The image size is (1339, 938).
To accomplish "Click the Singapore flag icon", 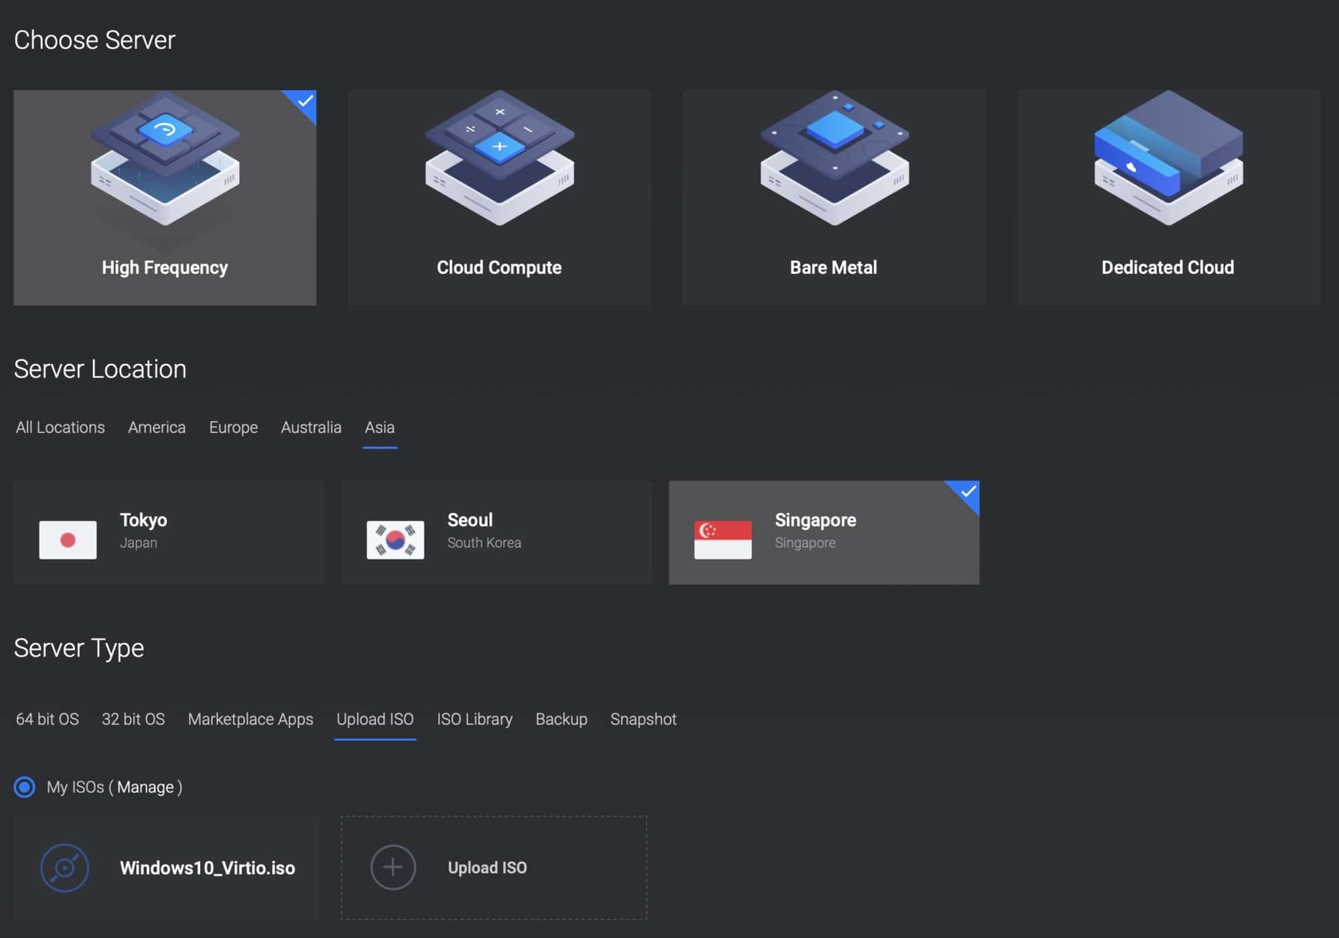I will pos(722,540).
